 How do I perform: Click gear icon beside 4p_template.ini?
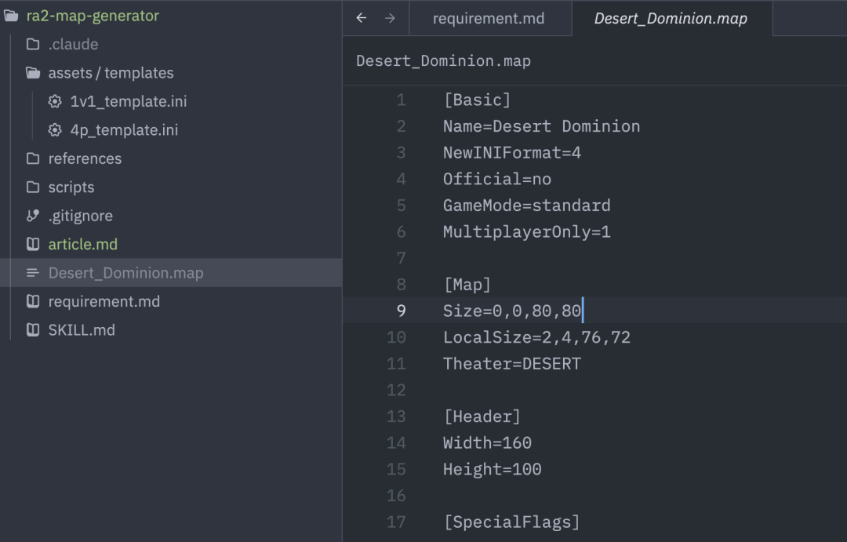click(x=55, y=130)
